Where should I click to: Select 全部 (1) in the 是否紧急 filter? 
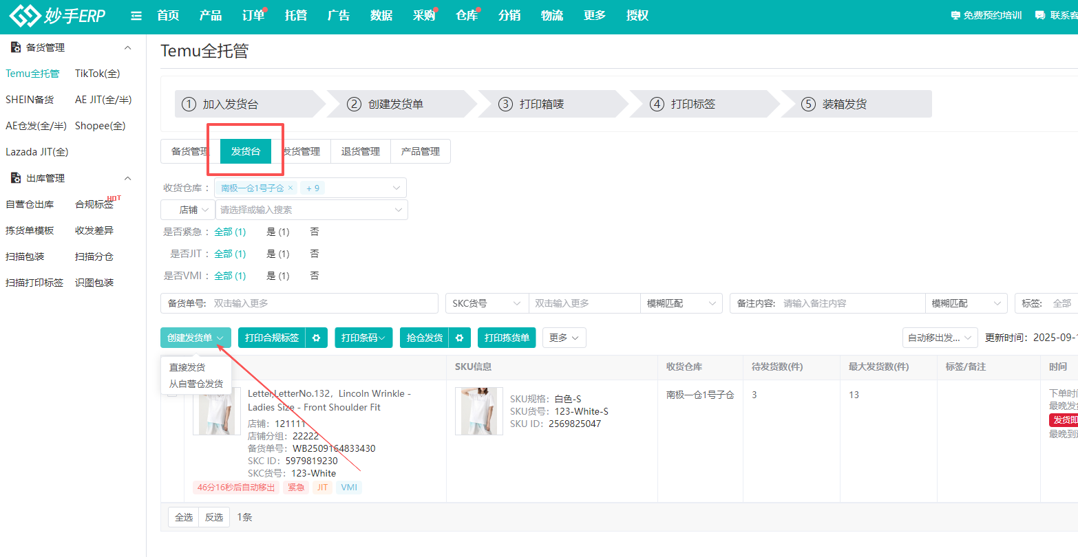coord(230,232)
